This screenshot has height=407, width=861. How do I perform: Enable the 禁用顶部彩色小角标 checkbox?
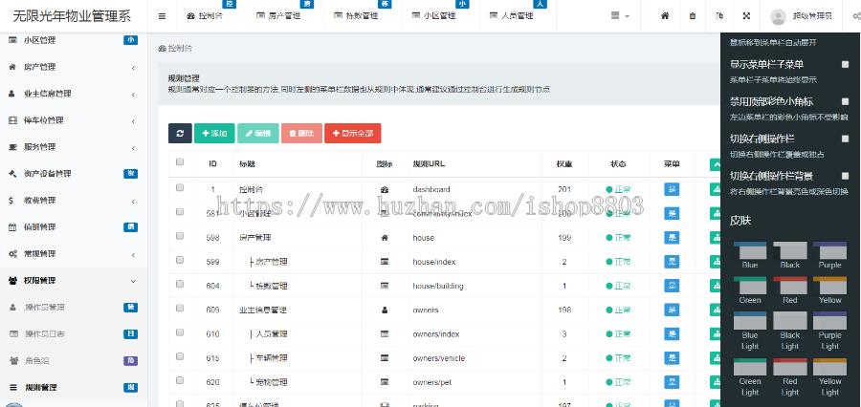click(845, 101)
